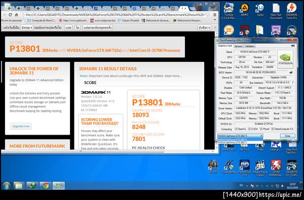Select New Rich Text Document desktop icon
The image size is (304, 200).
click(x=292, y=148)
